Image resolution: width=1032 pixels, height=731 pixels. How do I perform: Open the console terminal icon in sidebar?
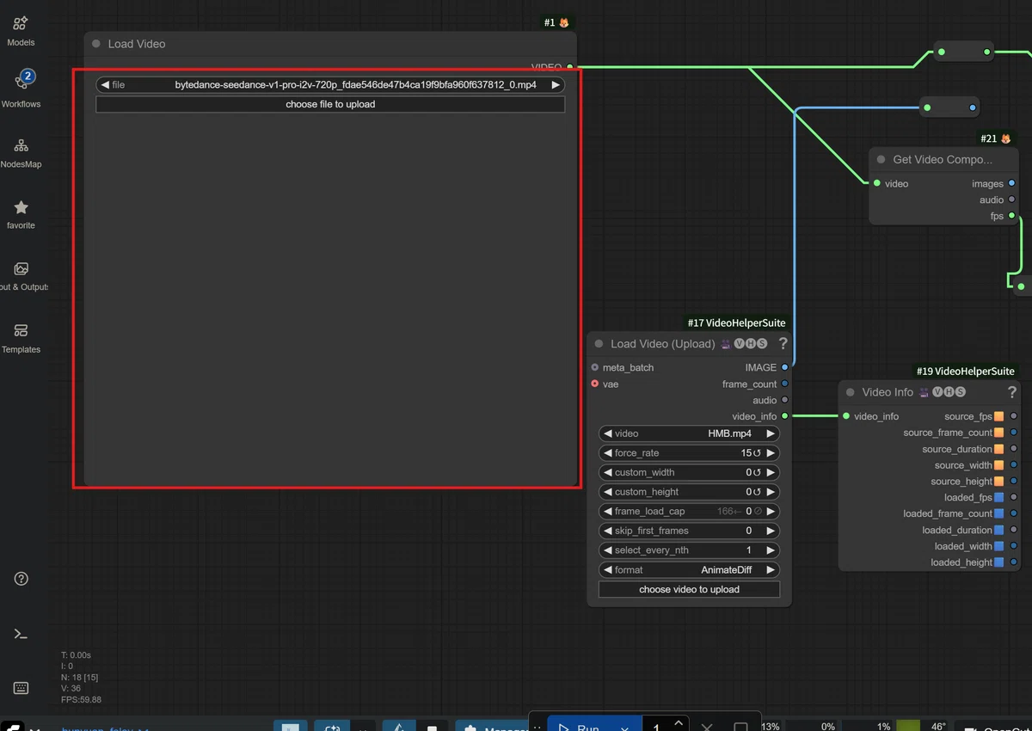pyautogui.click(x=21, y=634)
